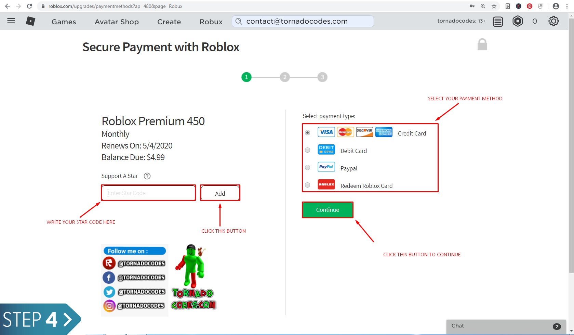Image resolution: width=574 pixels, height=335 pixels.
Task: Bookmark page with the star icon
Action: [494, 6]
